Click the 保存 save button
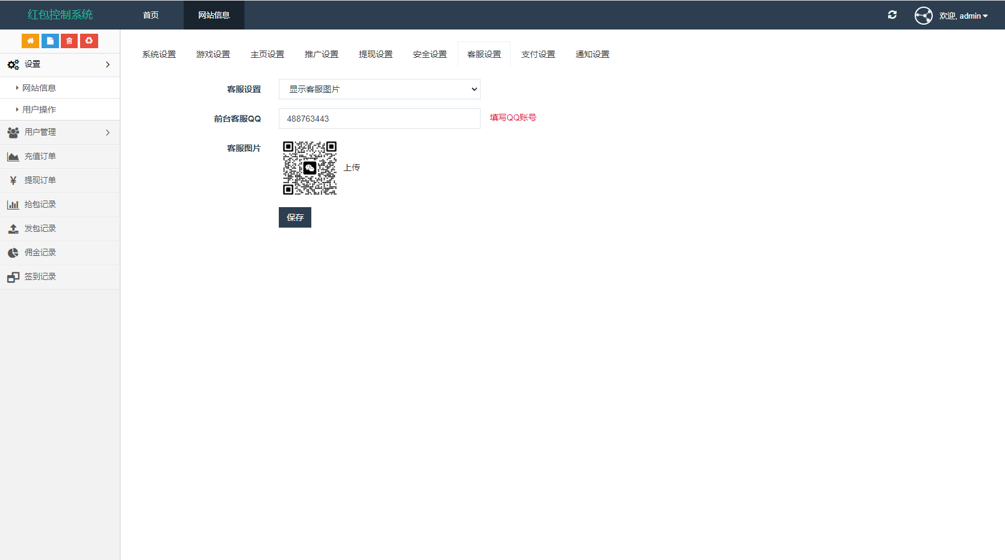 click(294, 217)
